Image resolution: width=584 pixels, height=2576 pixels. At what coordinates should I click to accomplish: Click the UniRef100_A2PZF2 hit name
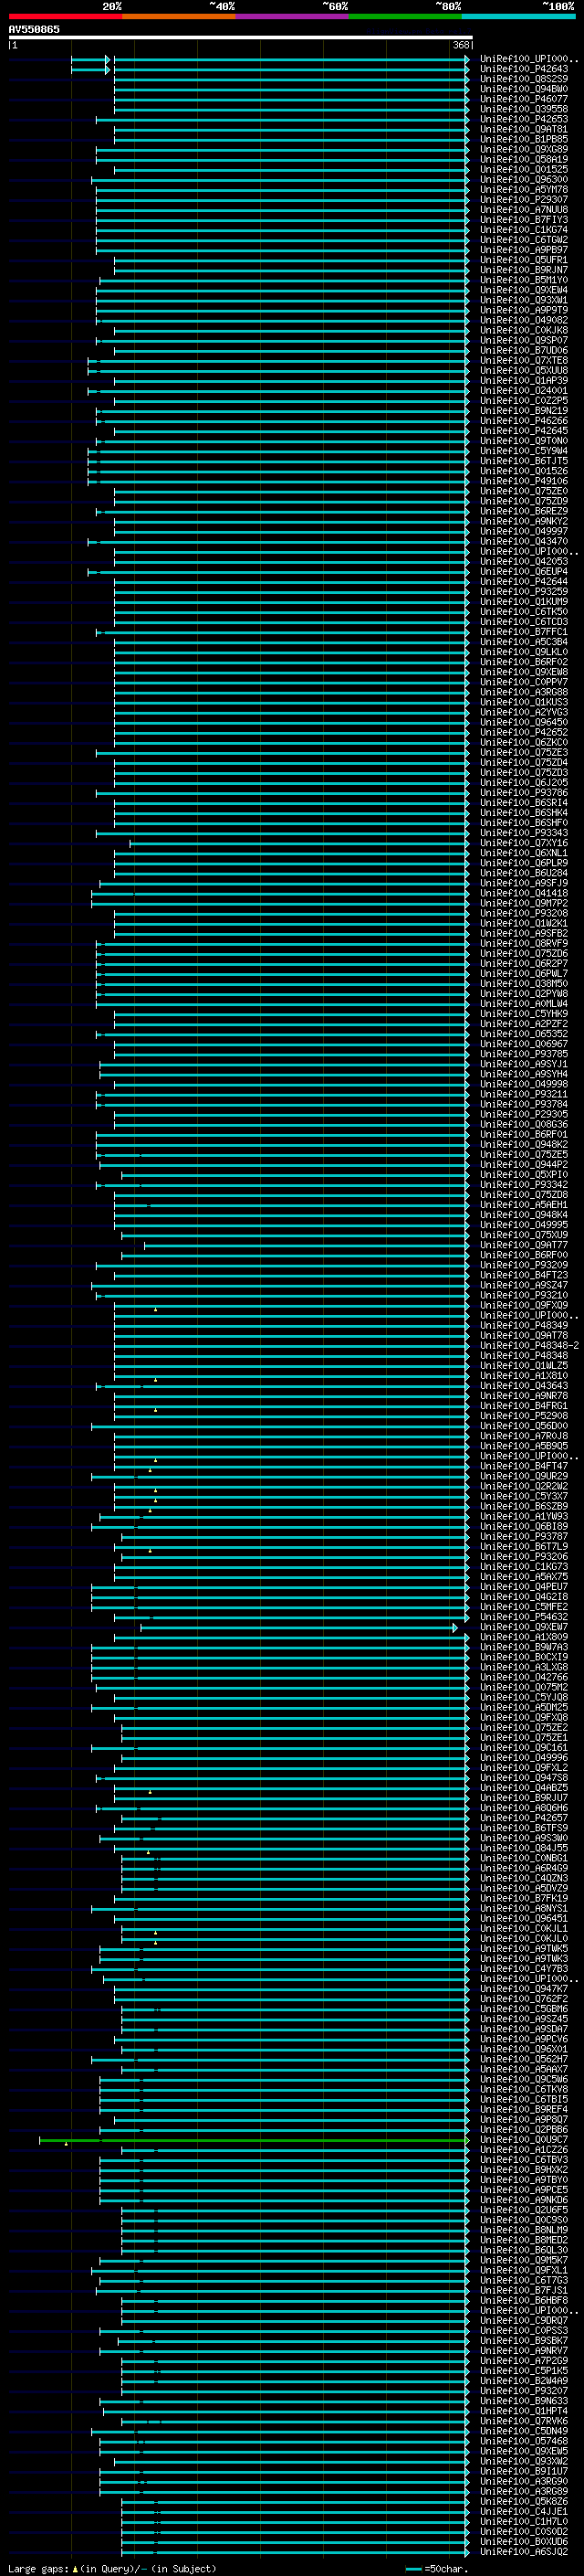point(524,1024)
